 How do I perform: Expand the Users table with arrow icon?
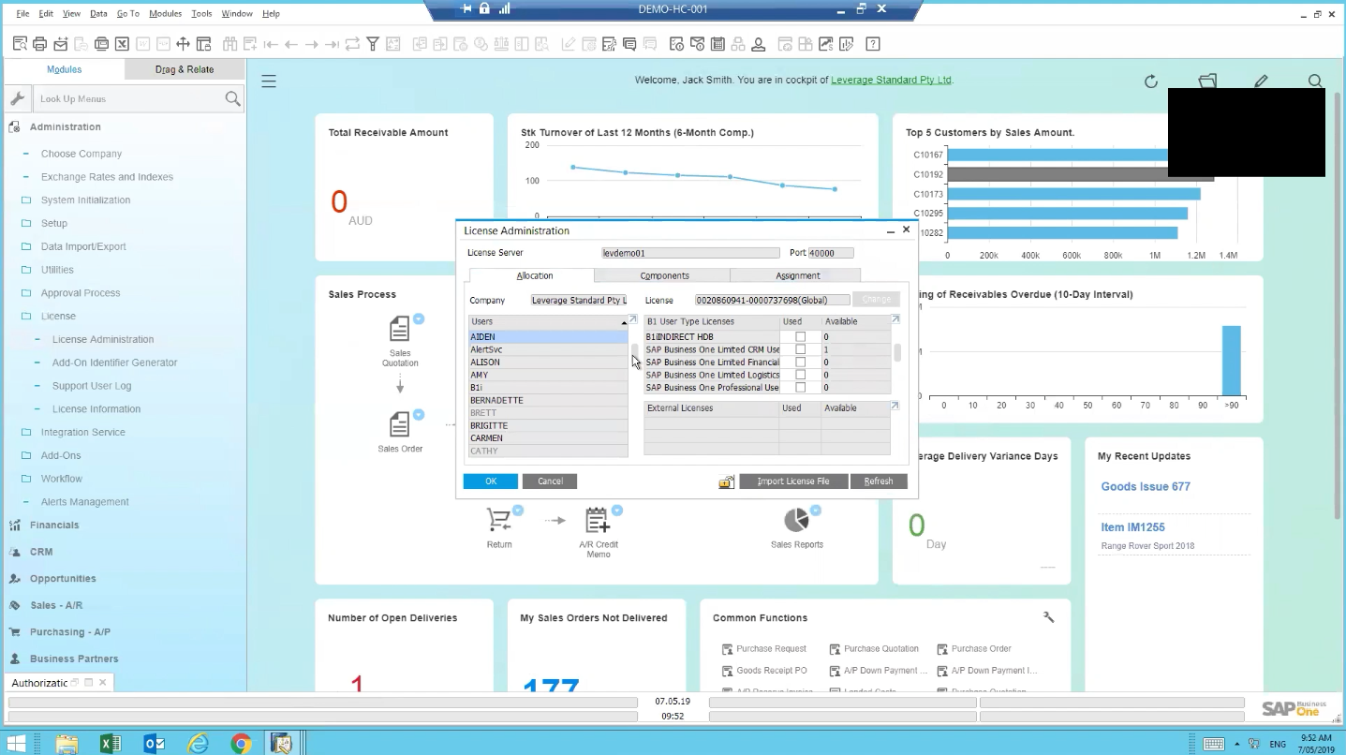[x=633, y=320]
